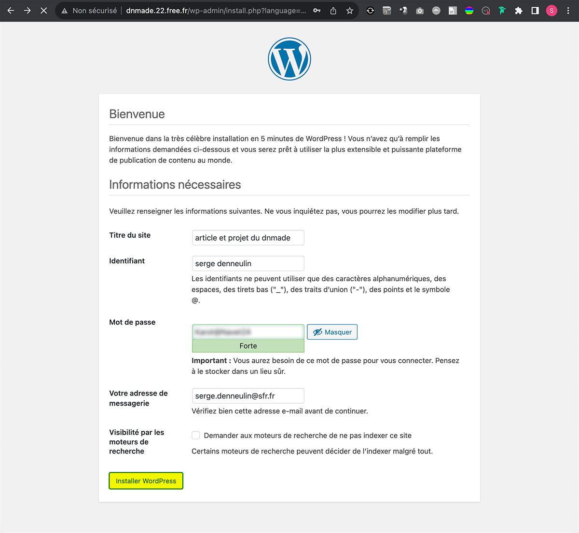Click the 'Non sécurisé' site info warning
The image size is (579, 533).
click(89, 10)
